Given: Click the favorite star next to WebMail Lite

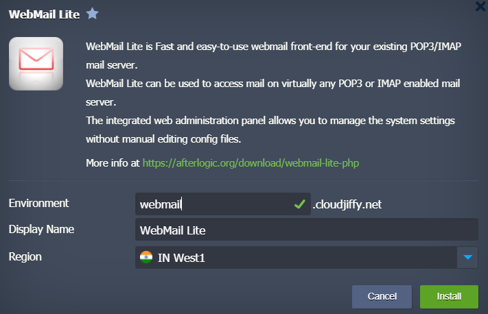Looking at the screenshot, I should pos(92,14).
